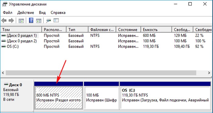Click capacity value 600 МБ in list
213x113 pixels.
tap(149, 36)
